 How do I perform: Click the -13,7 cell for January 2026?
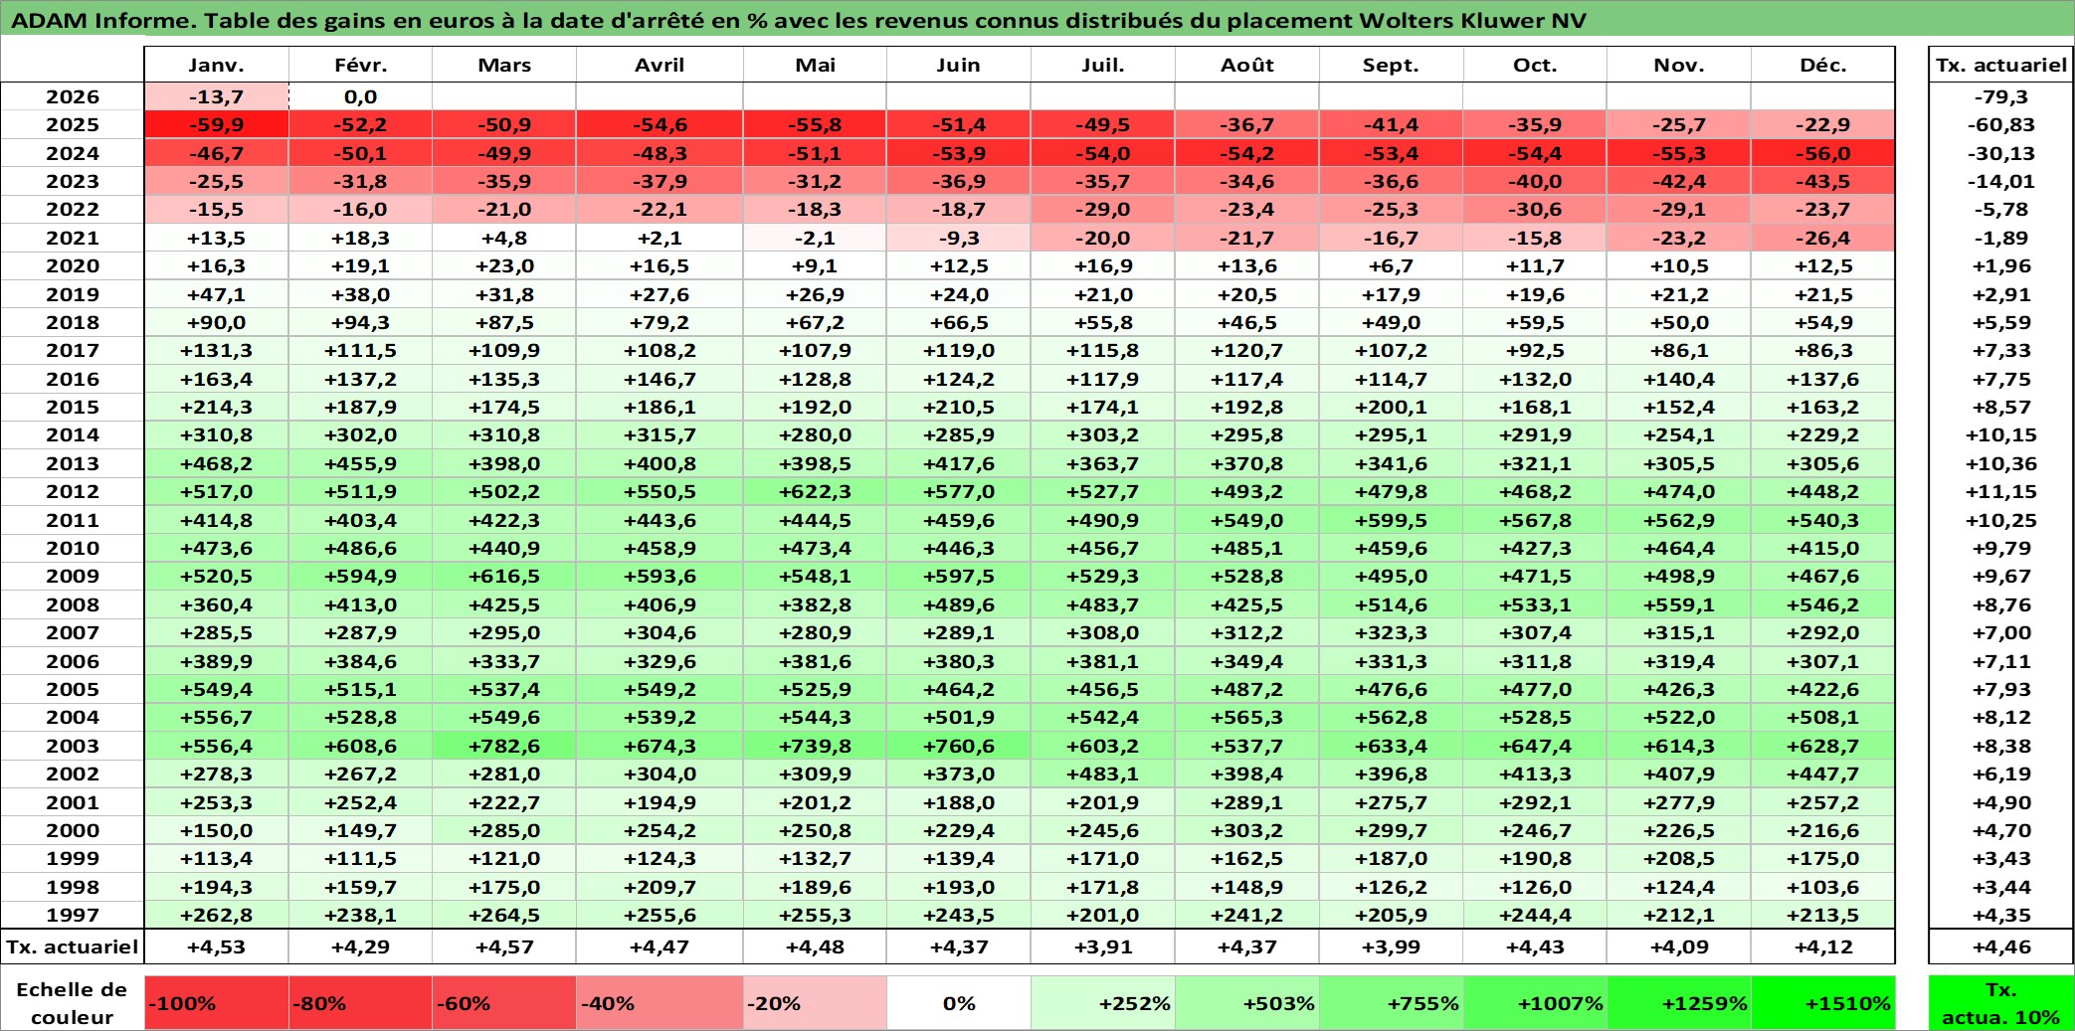click(217, 96)
